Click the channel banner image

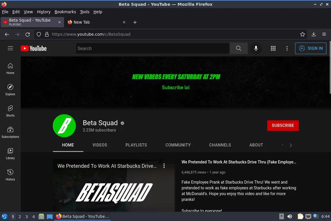176,82
